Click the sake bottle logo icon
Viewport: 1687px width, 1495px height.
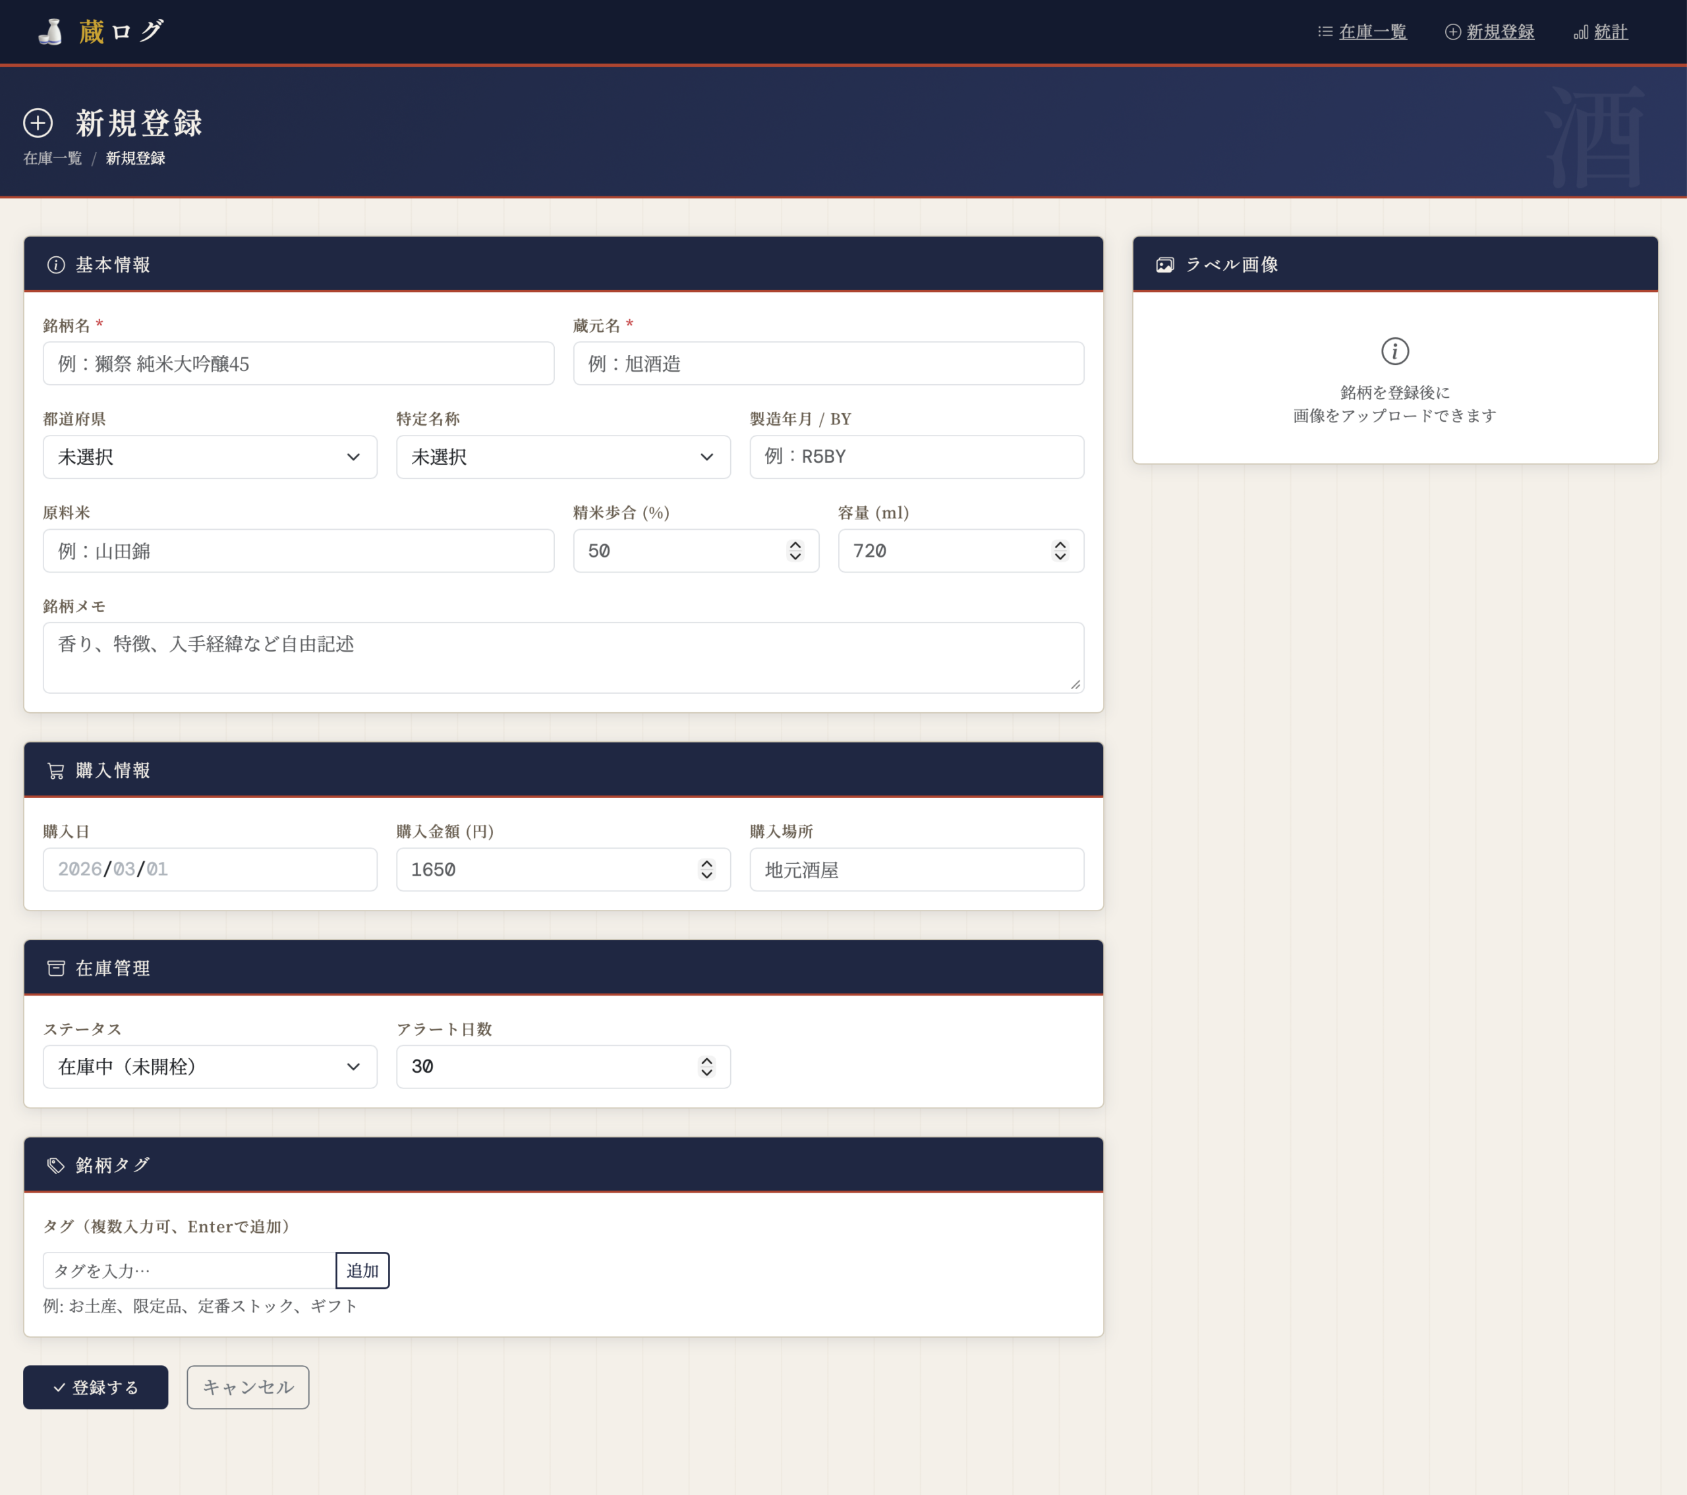pyautogui.click(x=50, y=32)
